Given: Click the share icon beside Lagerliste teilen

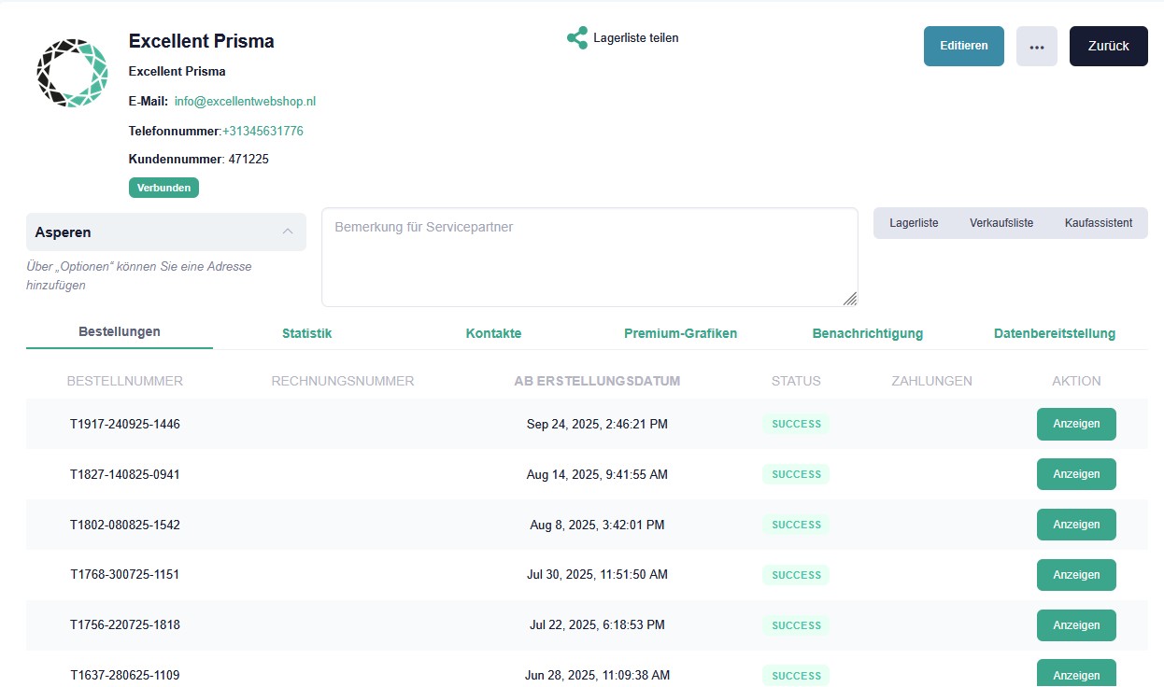Looking at the screenshot, I should coord(577,38).
